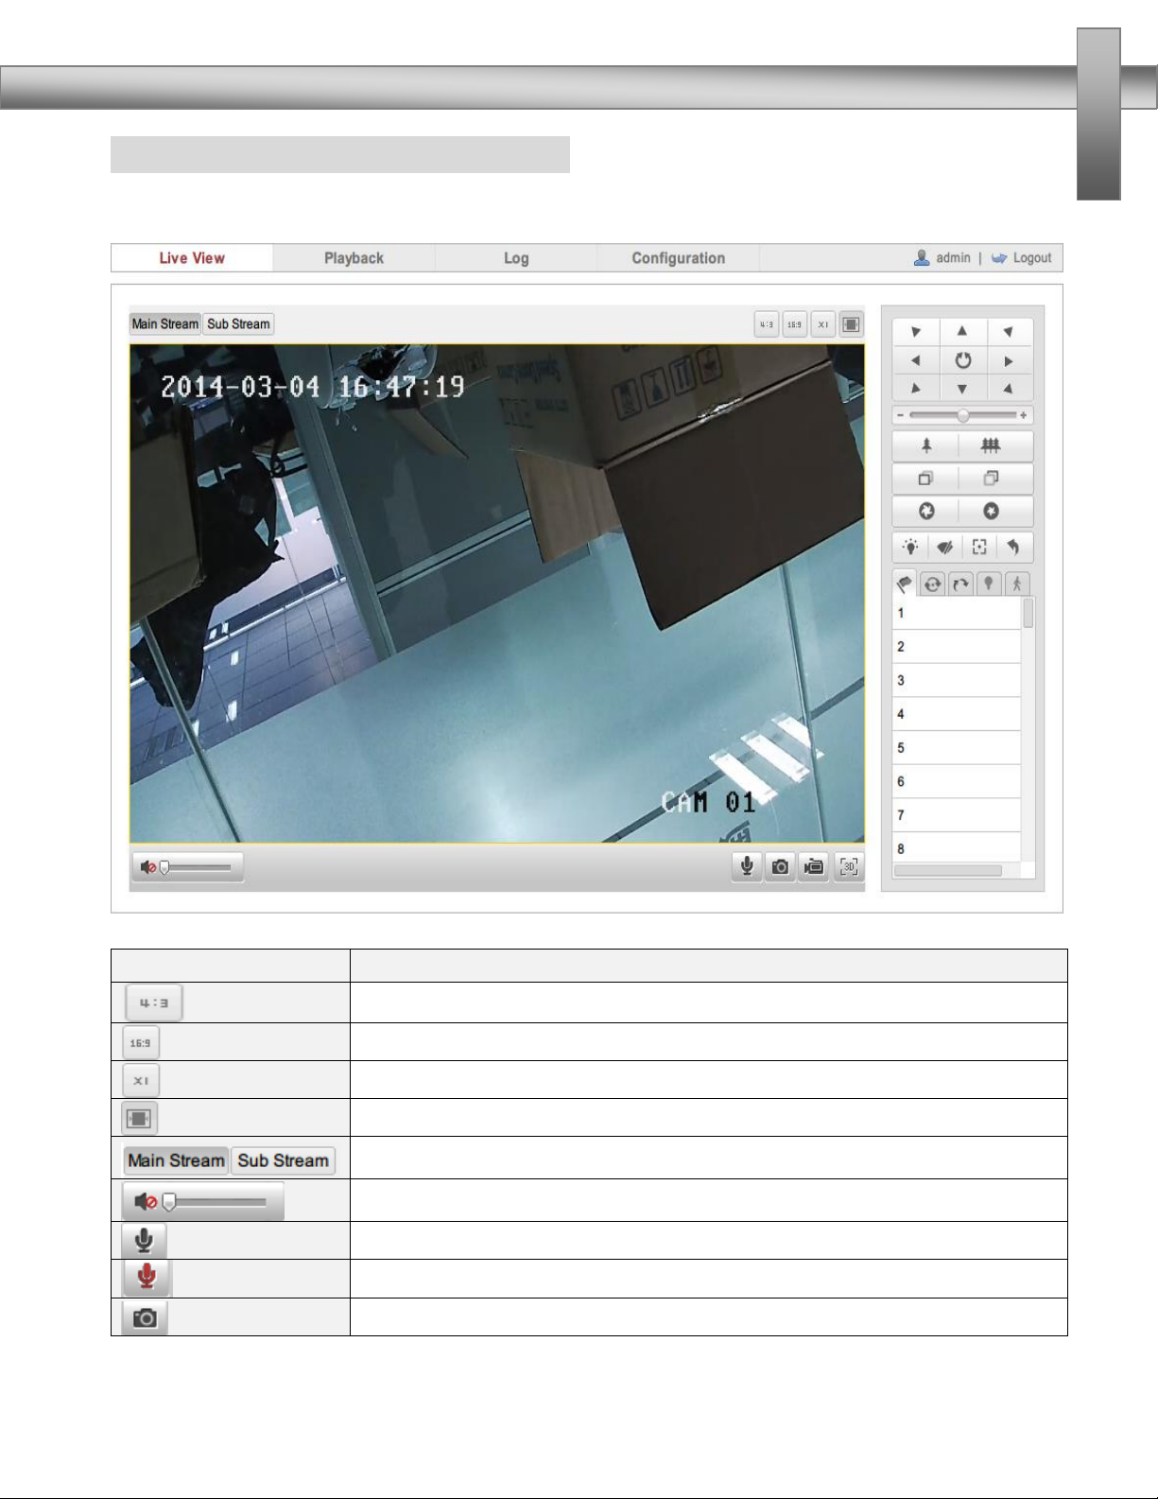Select preset 1 in the list
This screenshot has height=1499, width=1158.
pyautogui.click(x=957, y=613)
